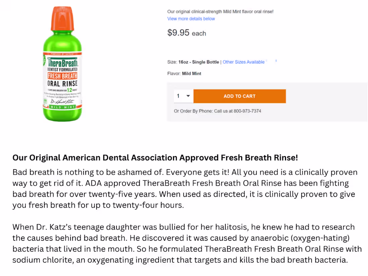Click the paragraph starting 'Bad breath is nothing'

185,189
